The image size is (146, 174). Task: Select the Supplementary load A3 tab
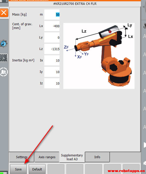point(72,157)
